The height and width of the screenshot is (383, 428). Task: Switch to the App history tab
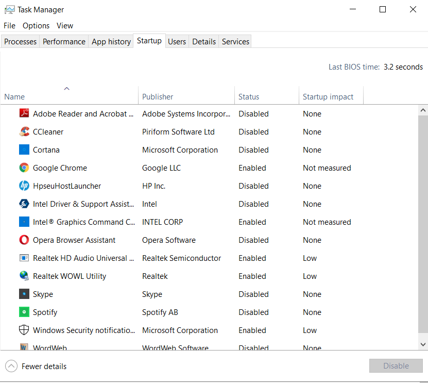[x=111, y=42]
